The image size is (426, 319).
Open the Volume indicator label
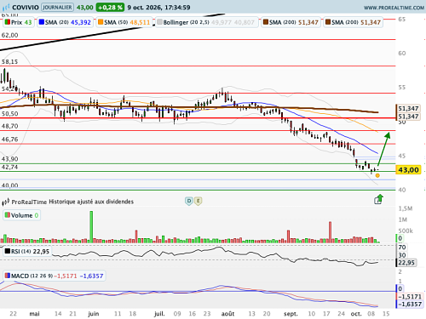[22, 215]
